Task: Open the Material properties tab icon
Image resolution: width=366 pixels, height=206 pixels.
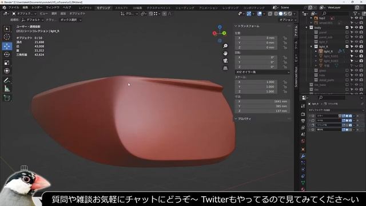Action: [303, 189]
